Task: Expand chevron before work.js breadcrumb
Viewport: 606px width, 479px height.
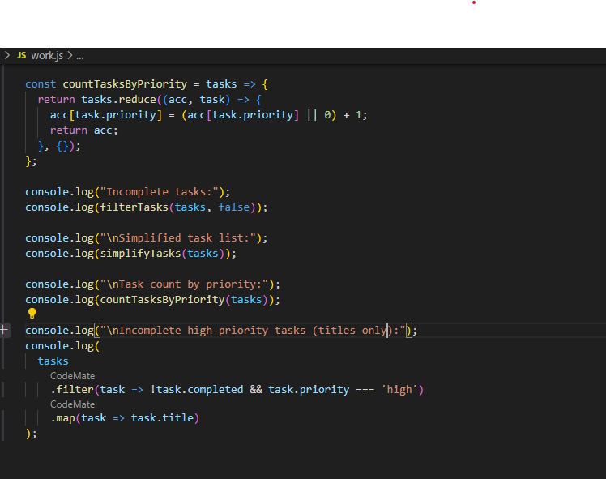Action: click(x=7, y=56)
